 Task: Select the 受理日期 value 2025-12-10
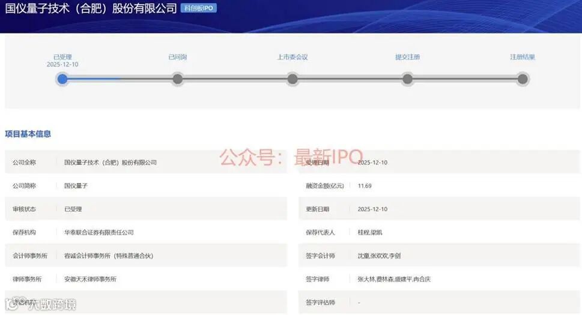pyautogui.click(x=372, y=163)
